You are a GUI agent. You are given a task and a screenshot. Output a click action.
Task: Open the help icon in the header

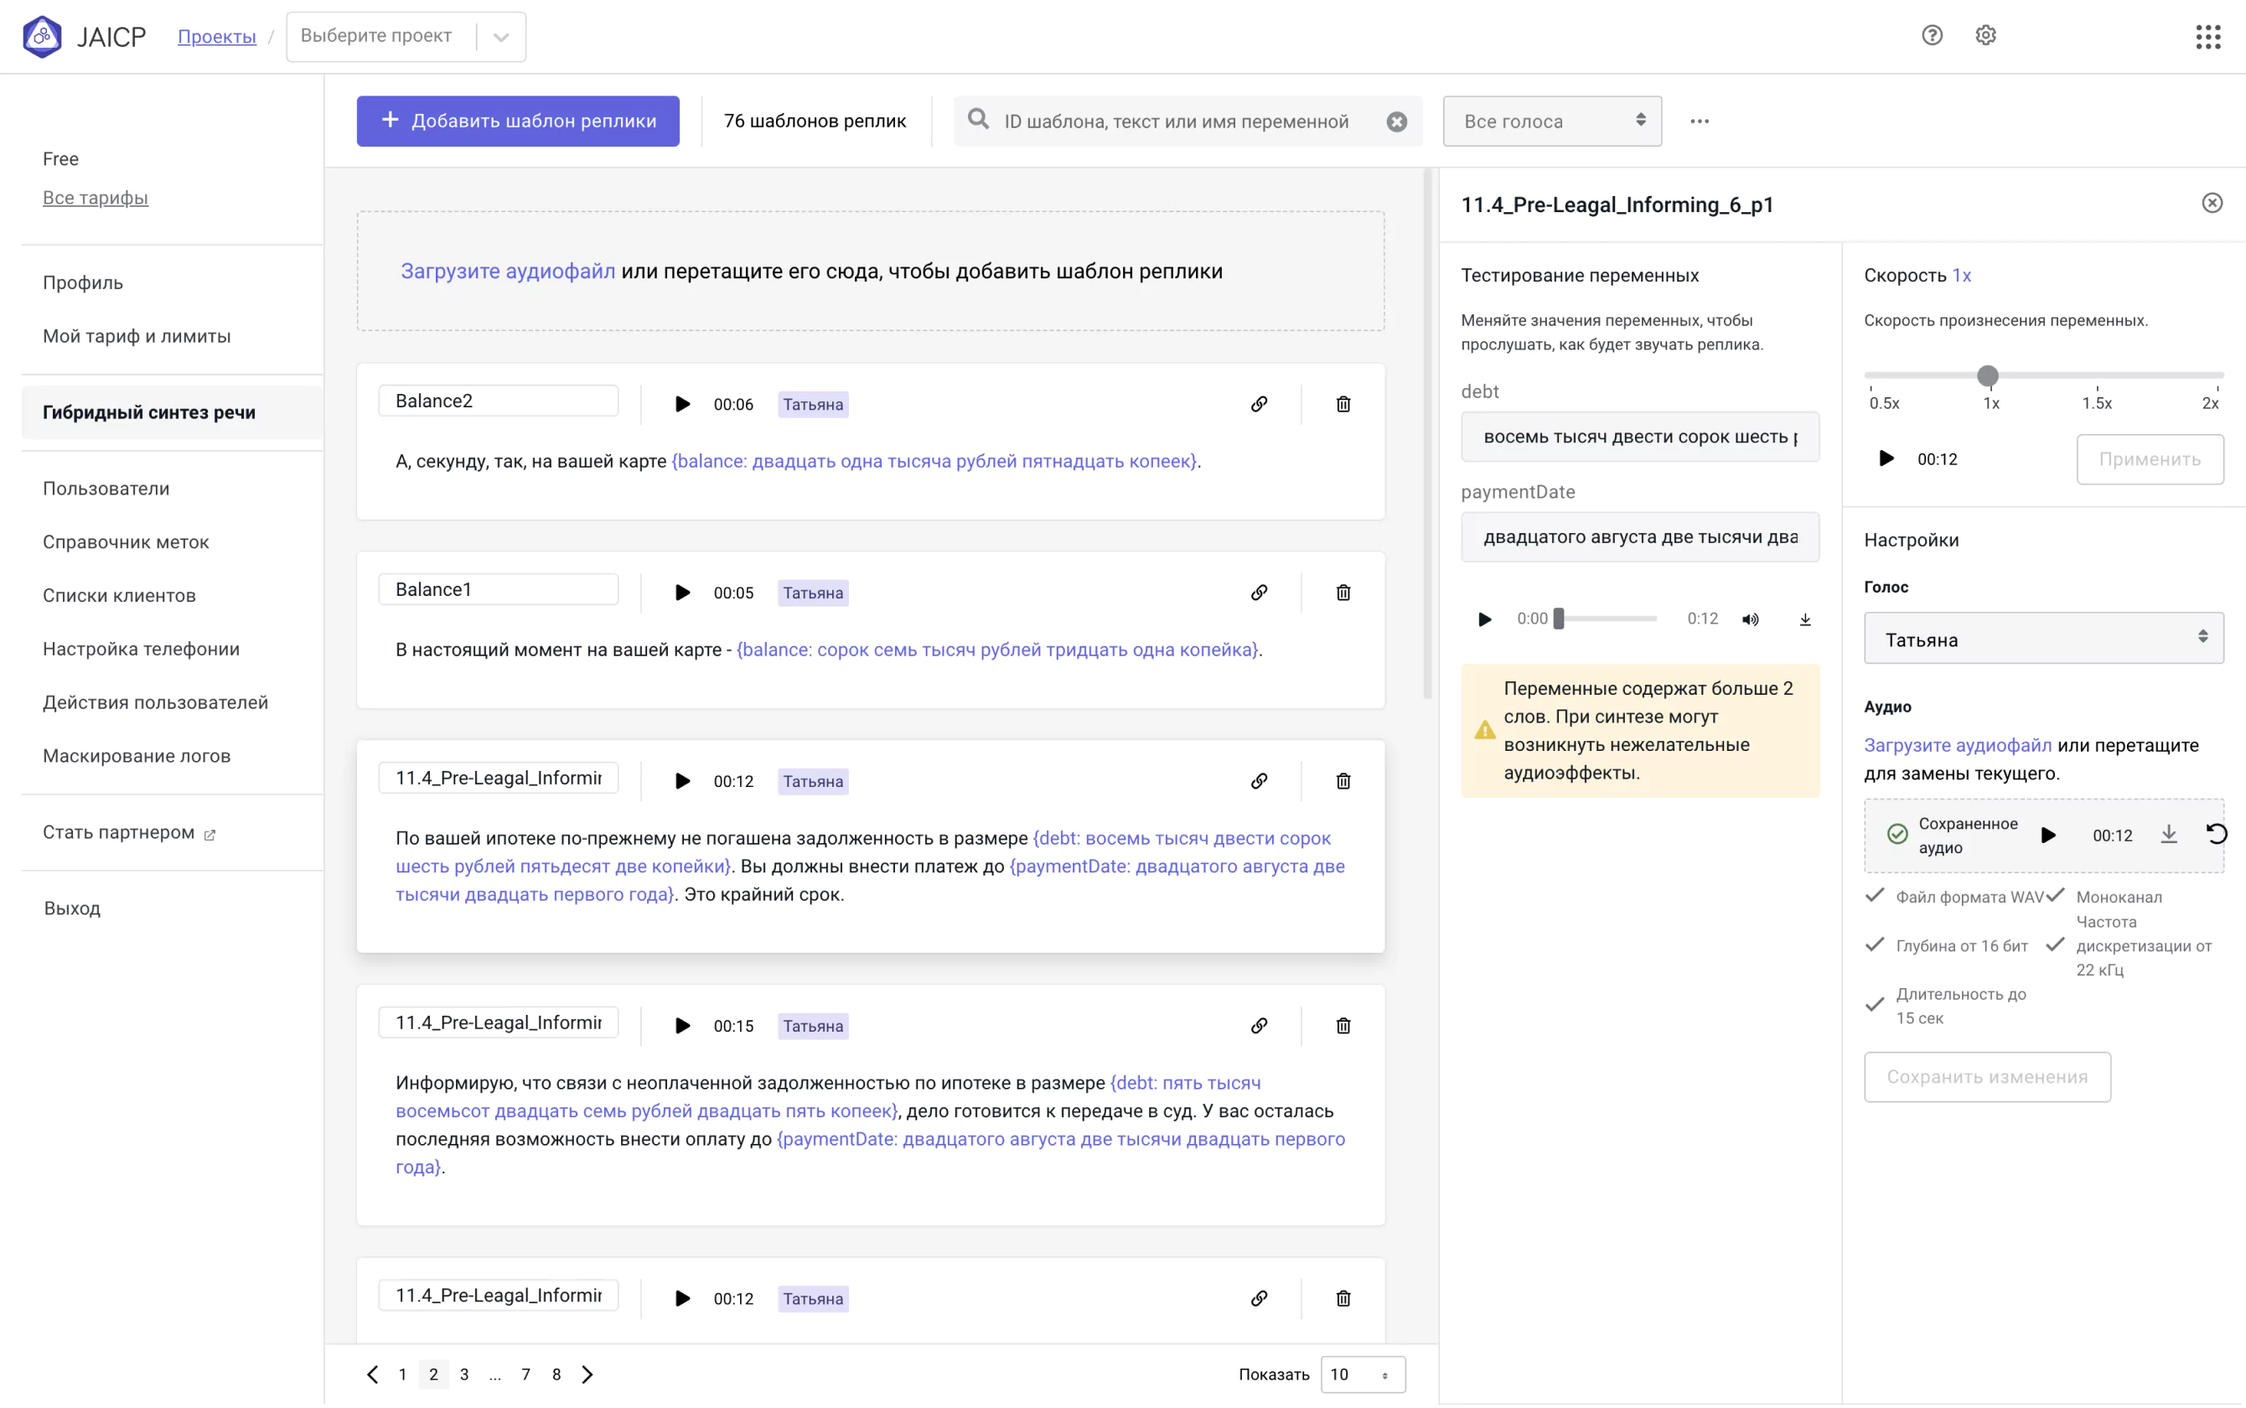1933,34
